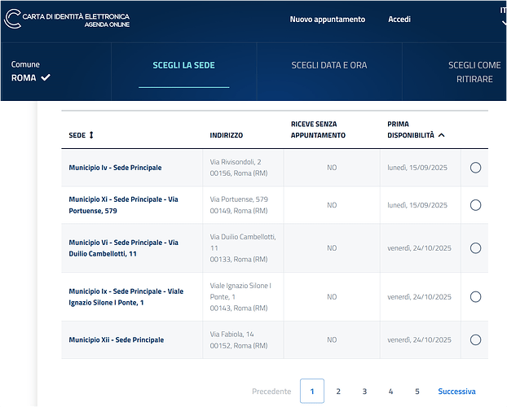
Task: Choose Municipio VI Via Duilio Cambellotti radio
Action: [475, 248]
